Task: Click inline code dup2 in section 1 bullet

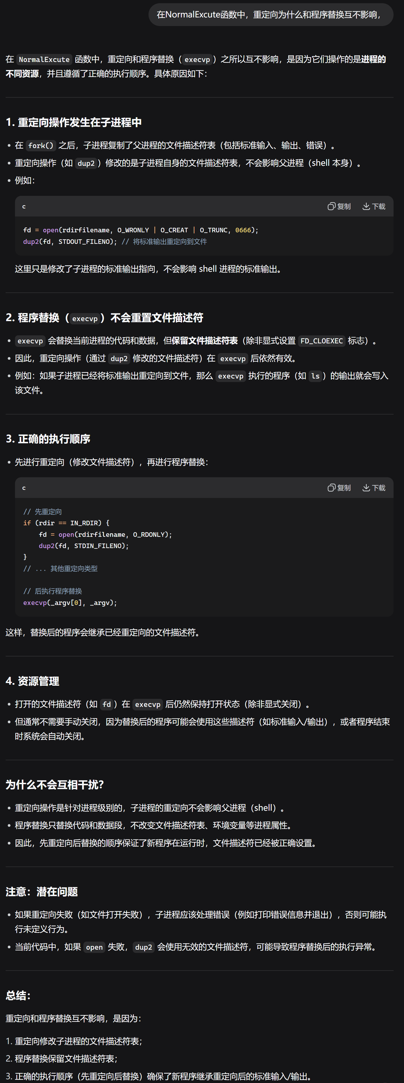Action: click(86, 163)
